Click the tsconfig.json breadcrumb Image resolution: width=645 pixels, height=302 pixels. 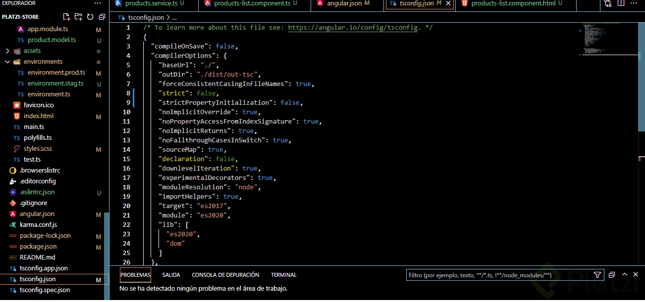pos(146,17)
